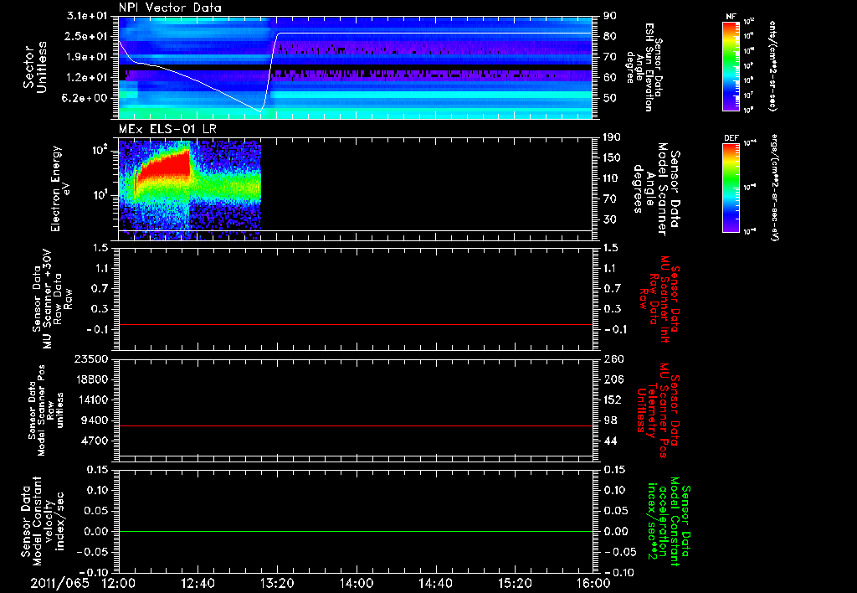The height and width of the screenshot is (593, 857).
Task: Click the "ESH Sun Elevation Angle" axis title
Action: (x=644, y=67)
